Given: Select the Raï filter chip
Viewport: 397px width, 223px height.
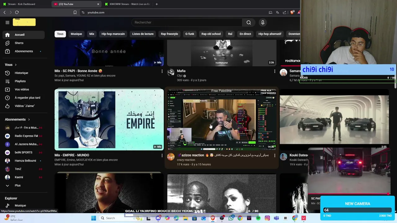Looking at the screenshot, I should point(230,34).
